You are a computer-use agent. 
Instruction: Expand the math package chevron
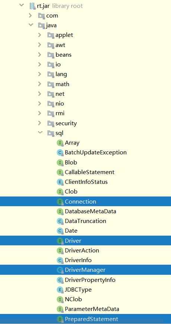click(39, 84)
